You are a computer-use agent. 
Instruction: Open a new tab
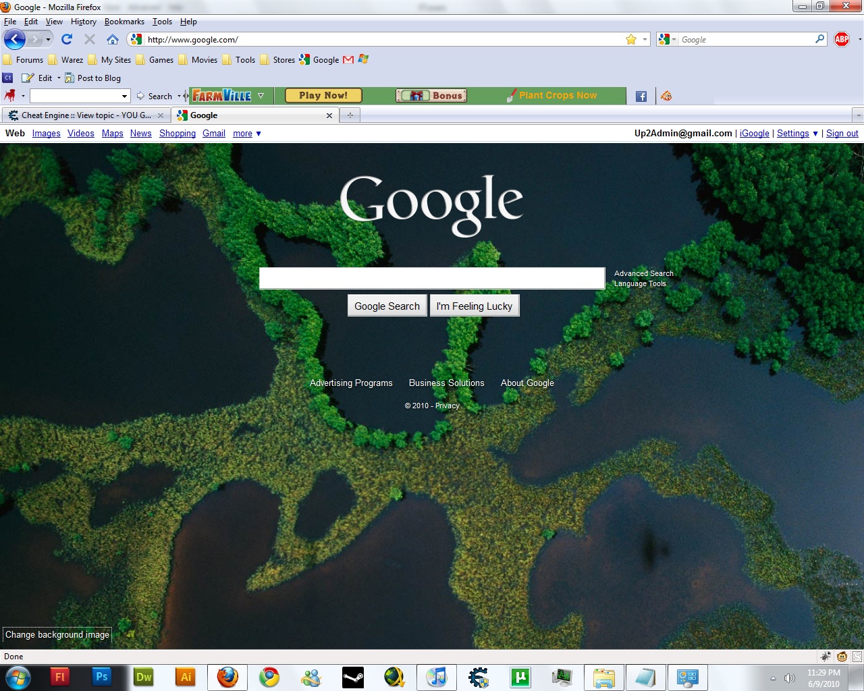350,115
